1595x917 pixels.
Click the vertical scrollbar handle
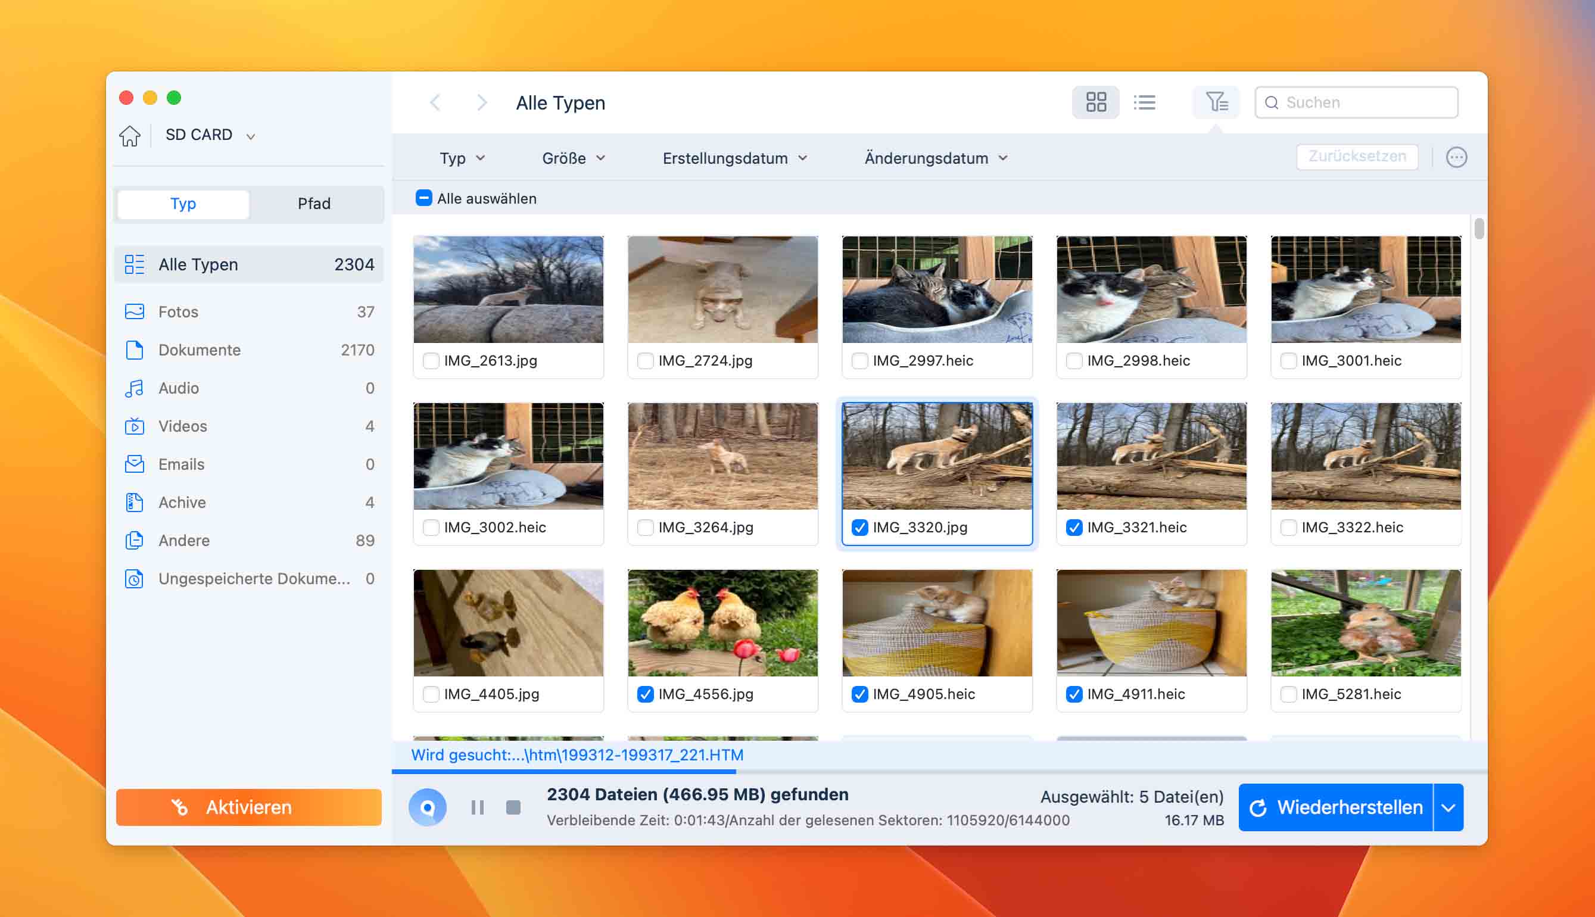coord(1478,228)
